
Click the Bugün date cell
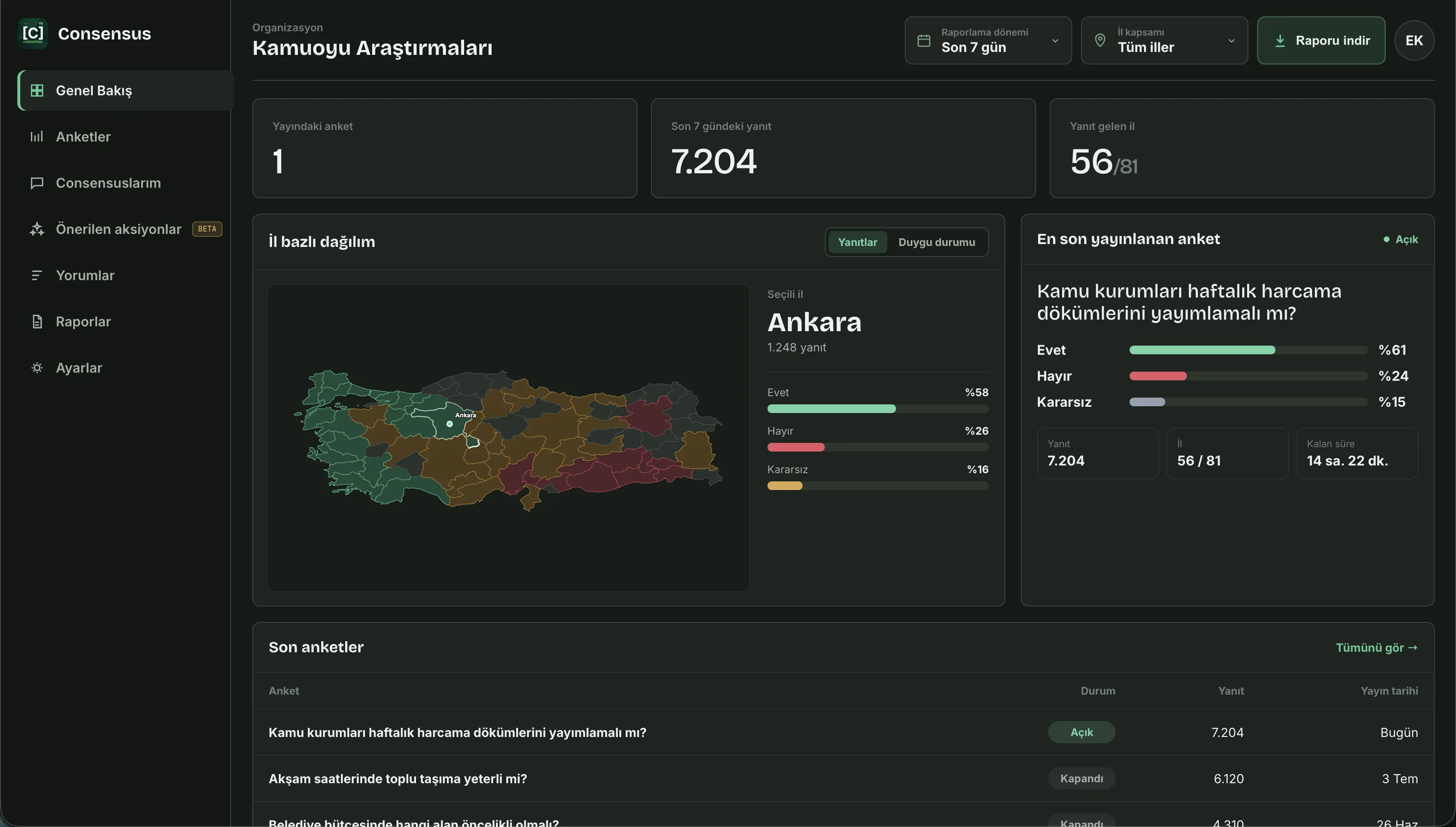(x=1399, y=732)
